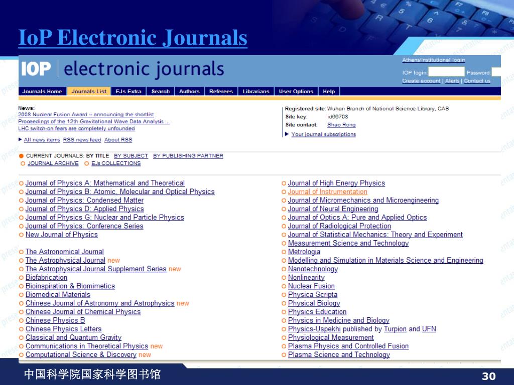The width and height of the screenshot is (514, 385).
Task: Open Journal of Physics D: Applied Physics
Action: (84, 209)
